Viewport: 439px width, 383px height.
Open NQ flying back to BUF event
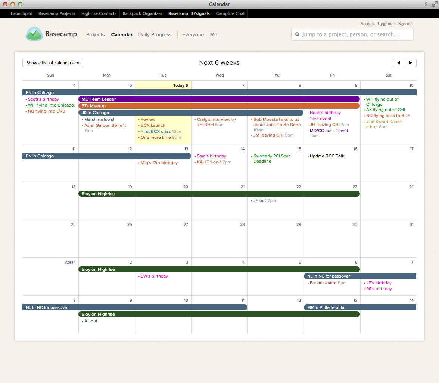[388, 116]
